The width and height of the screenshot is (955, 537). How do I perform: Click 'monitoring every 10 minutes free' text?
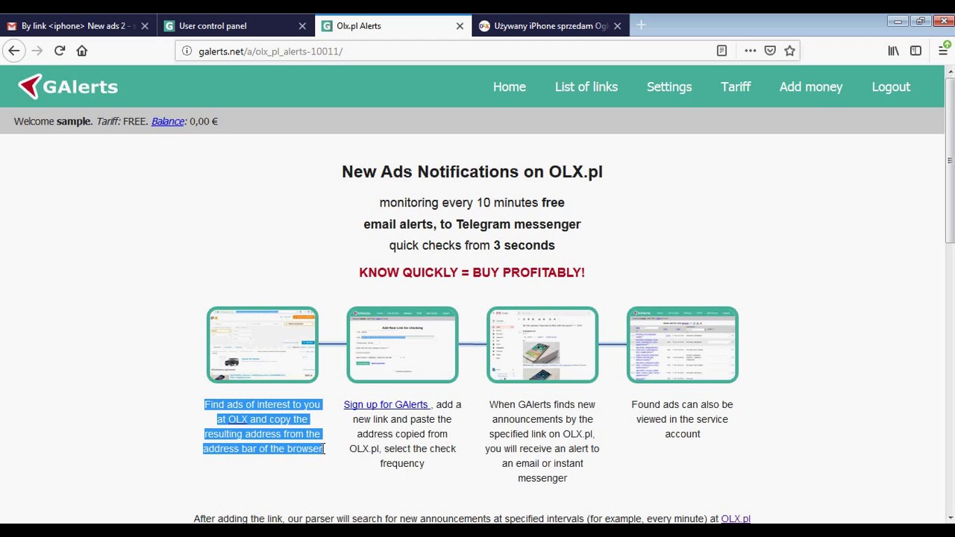(x=472, y=202)
